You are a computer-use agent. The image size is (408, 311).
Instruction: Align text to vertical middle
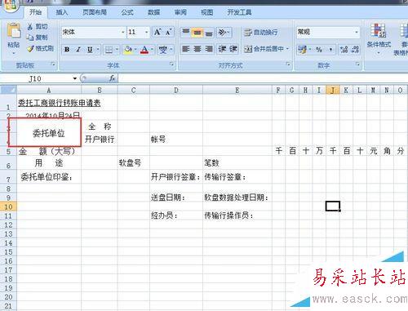(x=197, y=33)
